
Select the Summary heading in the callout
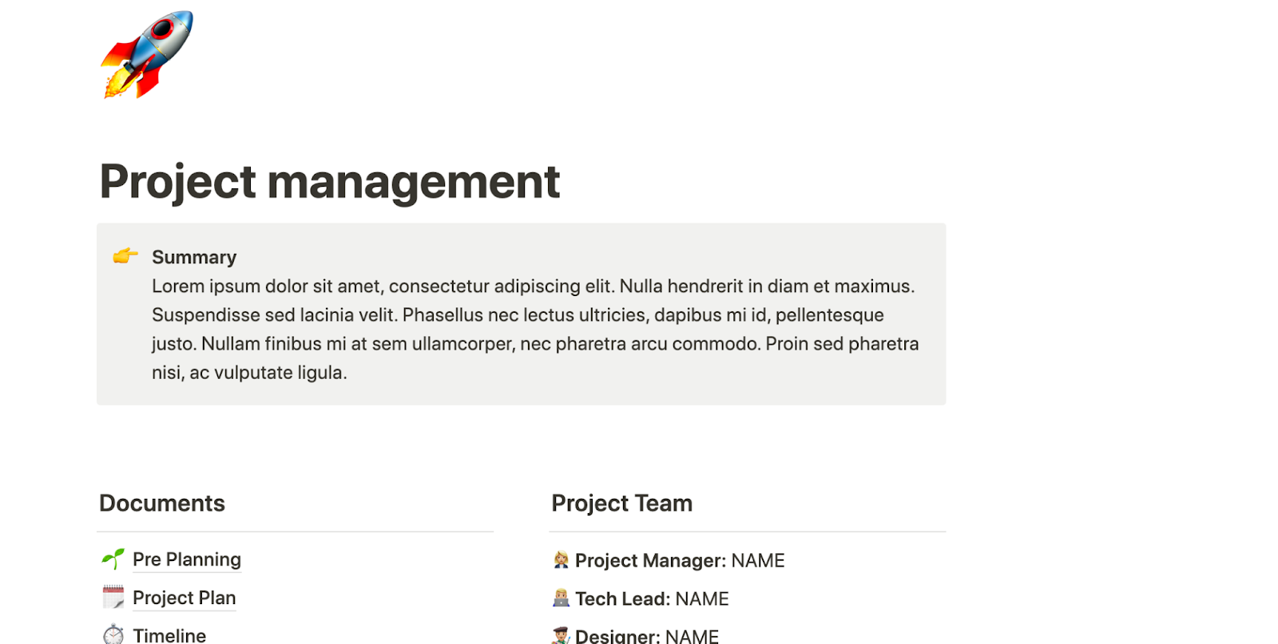194,257
